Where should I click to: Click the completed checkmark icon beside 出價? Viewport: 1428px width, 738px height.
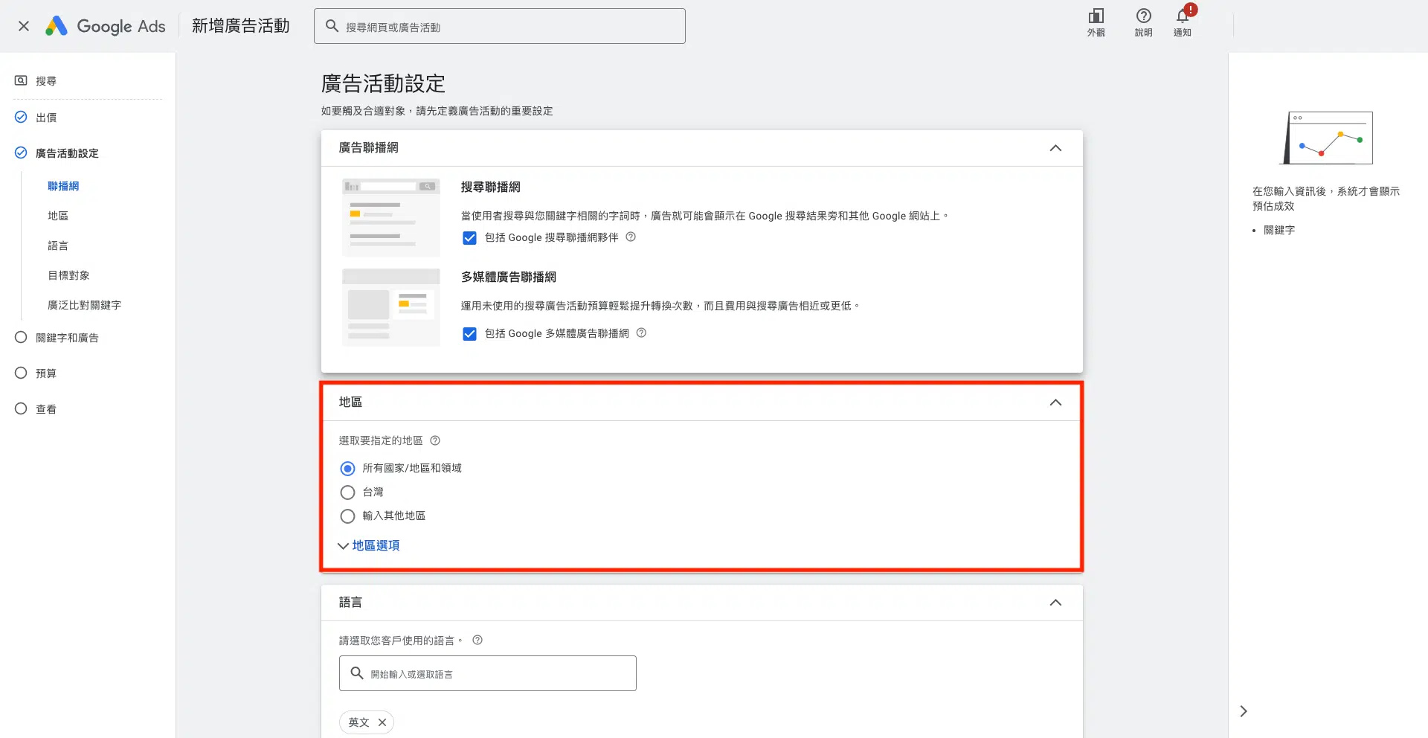click(x=21, y=117)
